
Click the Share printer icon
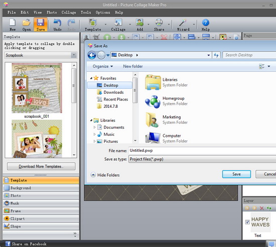coord(159,23)
